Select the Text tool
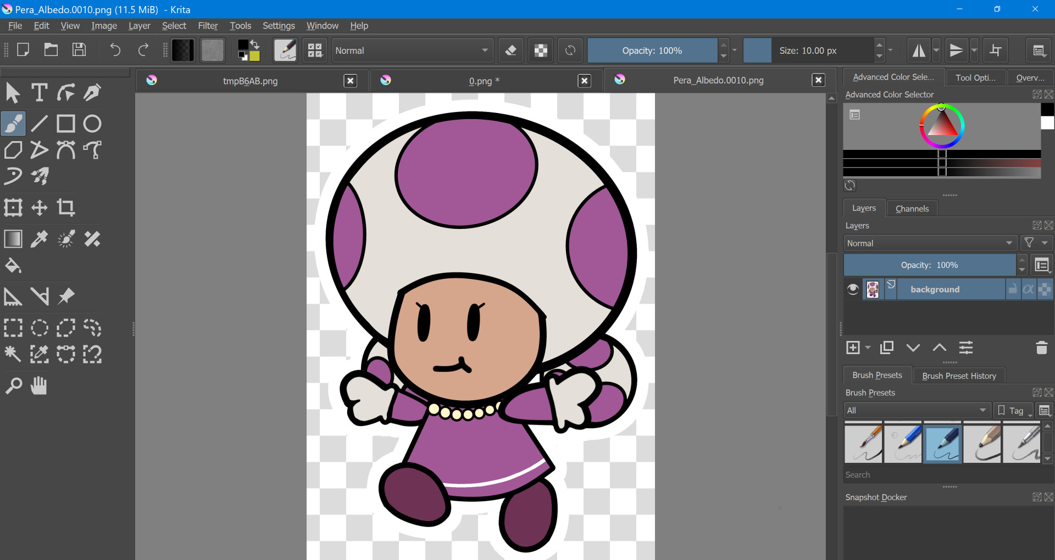Image resolution: width=1055 pixels, height=560 pixels. click(x=39, y=92)
